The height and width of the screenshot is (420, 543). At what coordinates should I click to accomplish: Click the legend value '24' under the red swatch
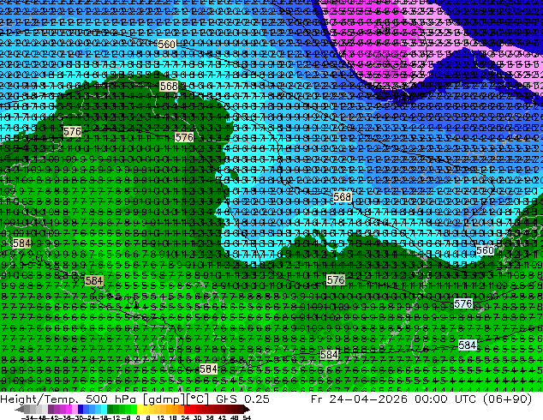point(185,417)
